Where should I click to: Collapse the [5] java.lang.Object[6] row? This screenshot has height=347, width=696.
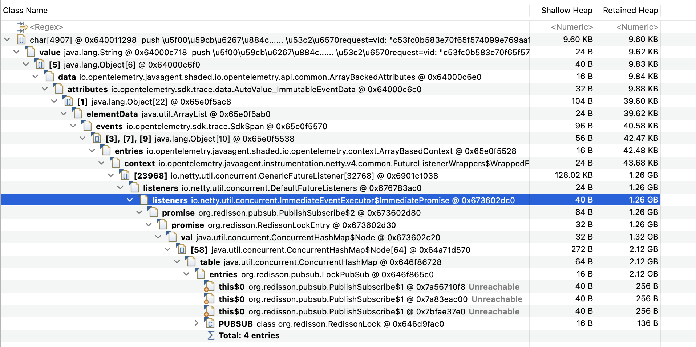26,64
